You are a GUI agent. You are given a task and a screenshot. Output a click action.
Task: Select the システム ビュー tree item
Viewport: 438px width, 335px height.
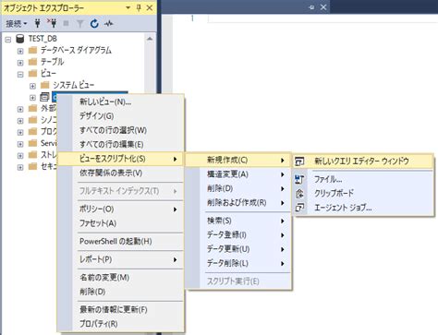(x=74, y=85)
